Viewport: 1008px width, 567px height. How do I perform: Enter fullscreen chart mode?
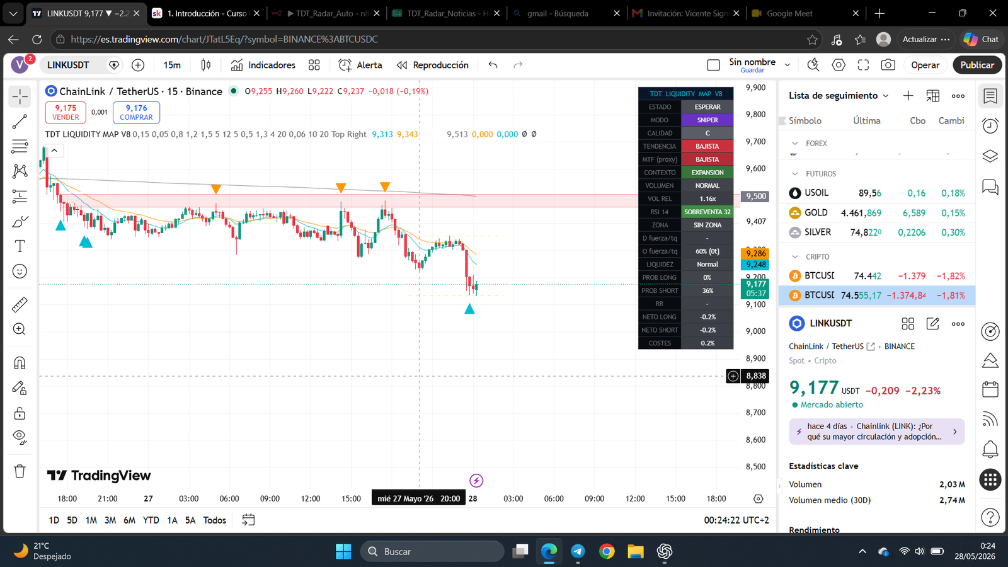click(x=863, y=65)
